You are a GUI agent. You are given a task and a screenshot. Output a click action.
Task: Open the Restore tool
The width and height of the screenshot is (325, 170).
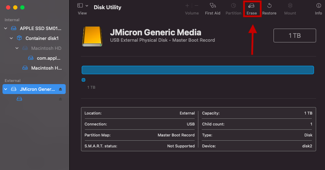coord(269,9)
